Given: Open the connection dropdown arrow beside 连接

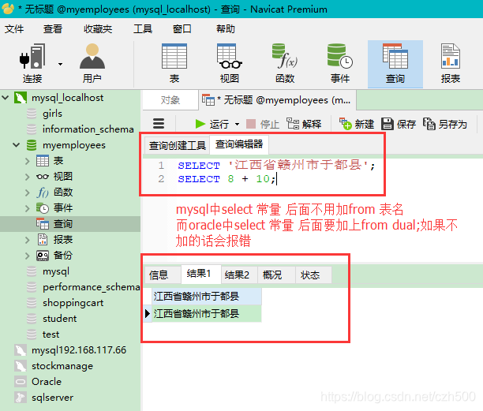Looking at the screenshot, I should pyautogui.click(x=60, y=64).
